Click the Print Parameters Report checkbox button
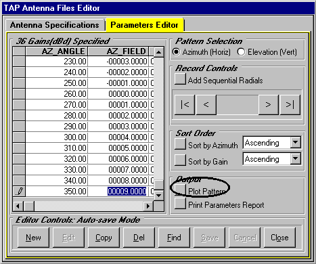Viewport: 316px width, 264px height. tap(180, 203)
